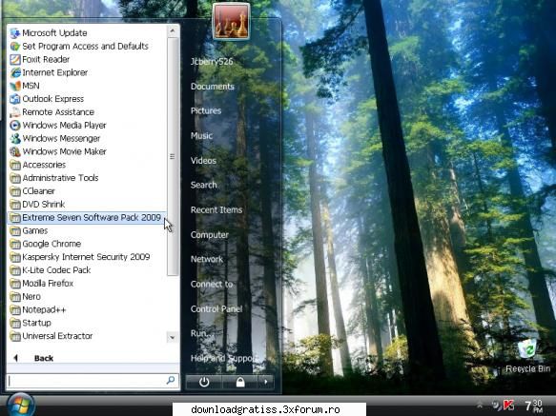Click the search magnifier icon
Image resolution: width=556 pixels, height=416 pixels.
pyautogui.click(x=171, y=380)
